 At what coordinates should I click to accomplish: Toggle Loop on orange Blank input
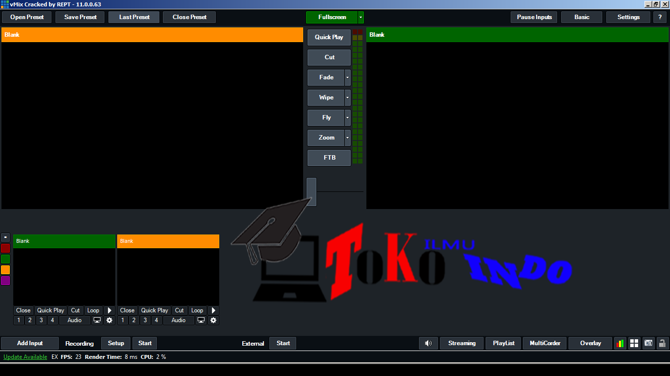click(x=197, y=310)
